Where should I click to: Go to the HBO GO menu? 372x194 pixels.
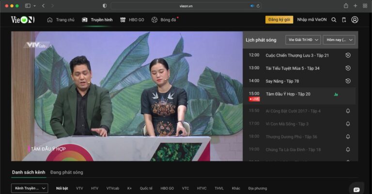pyautogui.click(x=132, y=20)
